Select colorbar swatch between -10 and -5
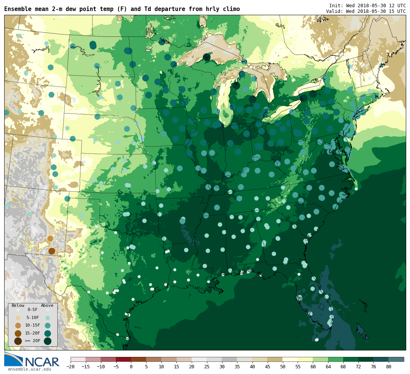410x374 pixels. (109, 359)
